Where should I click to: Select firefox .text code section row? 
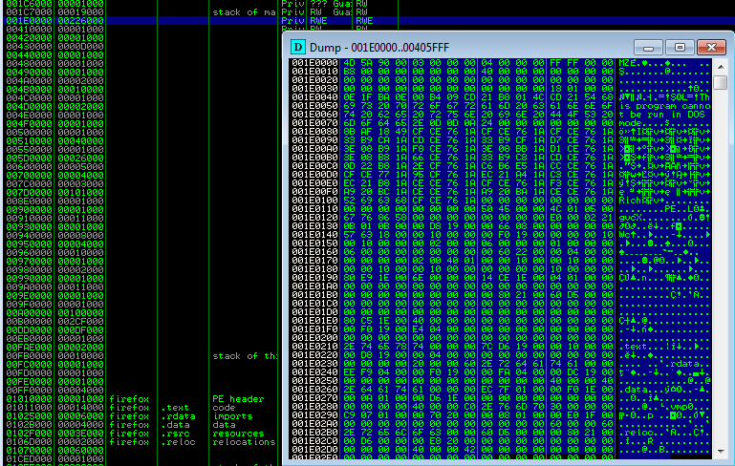tap(141, 408)
